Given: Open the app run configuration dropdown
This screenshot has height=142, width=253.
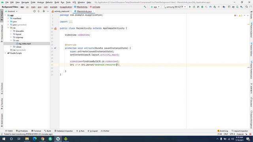Looking at the screenshot, I should coord(155,7).
